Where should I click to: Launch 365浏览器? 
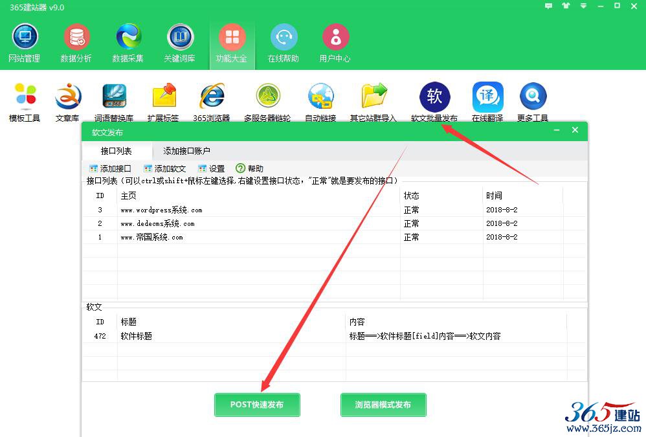pyautogui.click(x=212, y=102)
